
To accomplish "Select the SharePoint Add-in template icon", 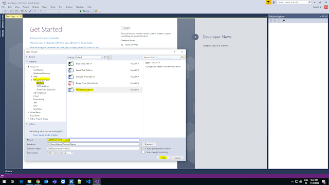I will [x=71, y=90].
